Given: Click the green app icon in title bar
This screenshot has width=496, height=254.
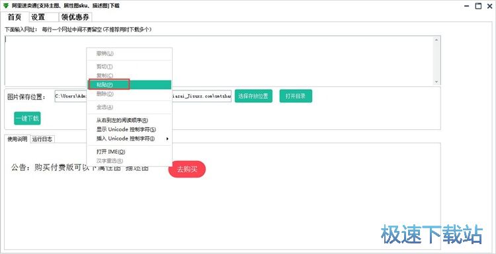Looking at the screenshot, I should (6, 6).
